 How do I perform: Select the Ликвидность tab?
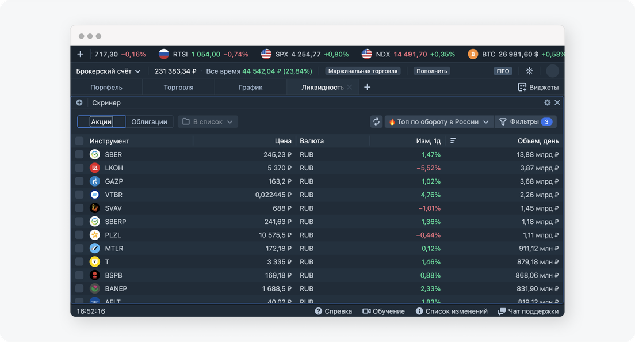click(x=322, y=87)
